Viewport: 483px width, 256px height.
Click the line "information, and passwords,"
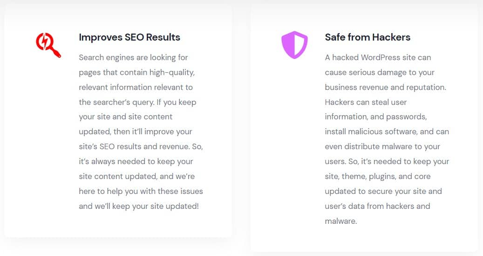point(376,117)
